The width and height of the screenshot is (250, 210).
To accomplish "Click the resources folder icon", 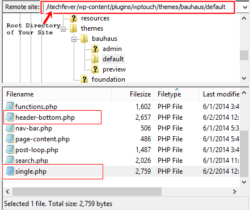I will click(74, 18).
